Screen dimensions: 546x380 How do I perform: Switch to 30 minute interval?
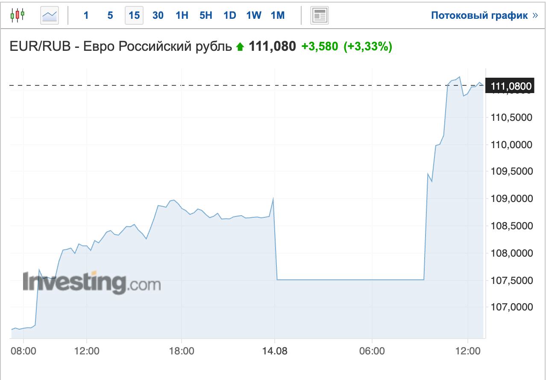(158, 15)
